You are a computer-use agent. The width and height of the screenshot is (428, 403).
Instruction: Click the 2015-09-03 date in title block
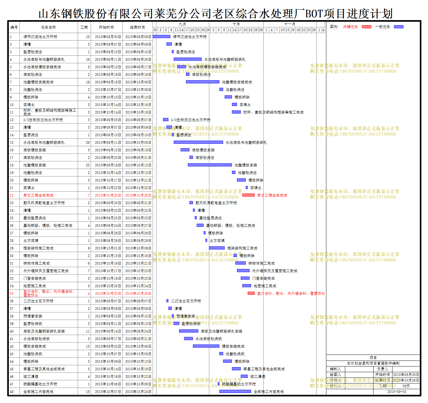[397, 392]
